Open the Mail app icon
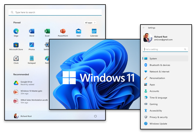This screenshot has height=134, width=196. pyautogui.click(x=78, y=31)
